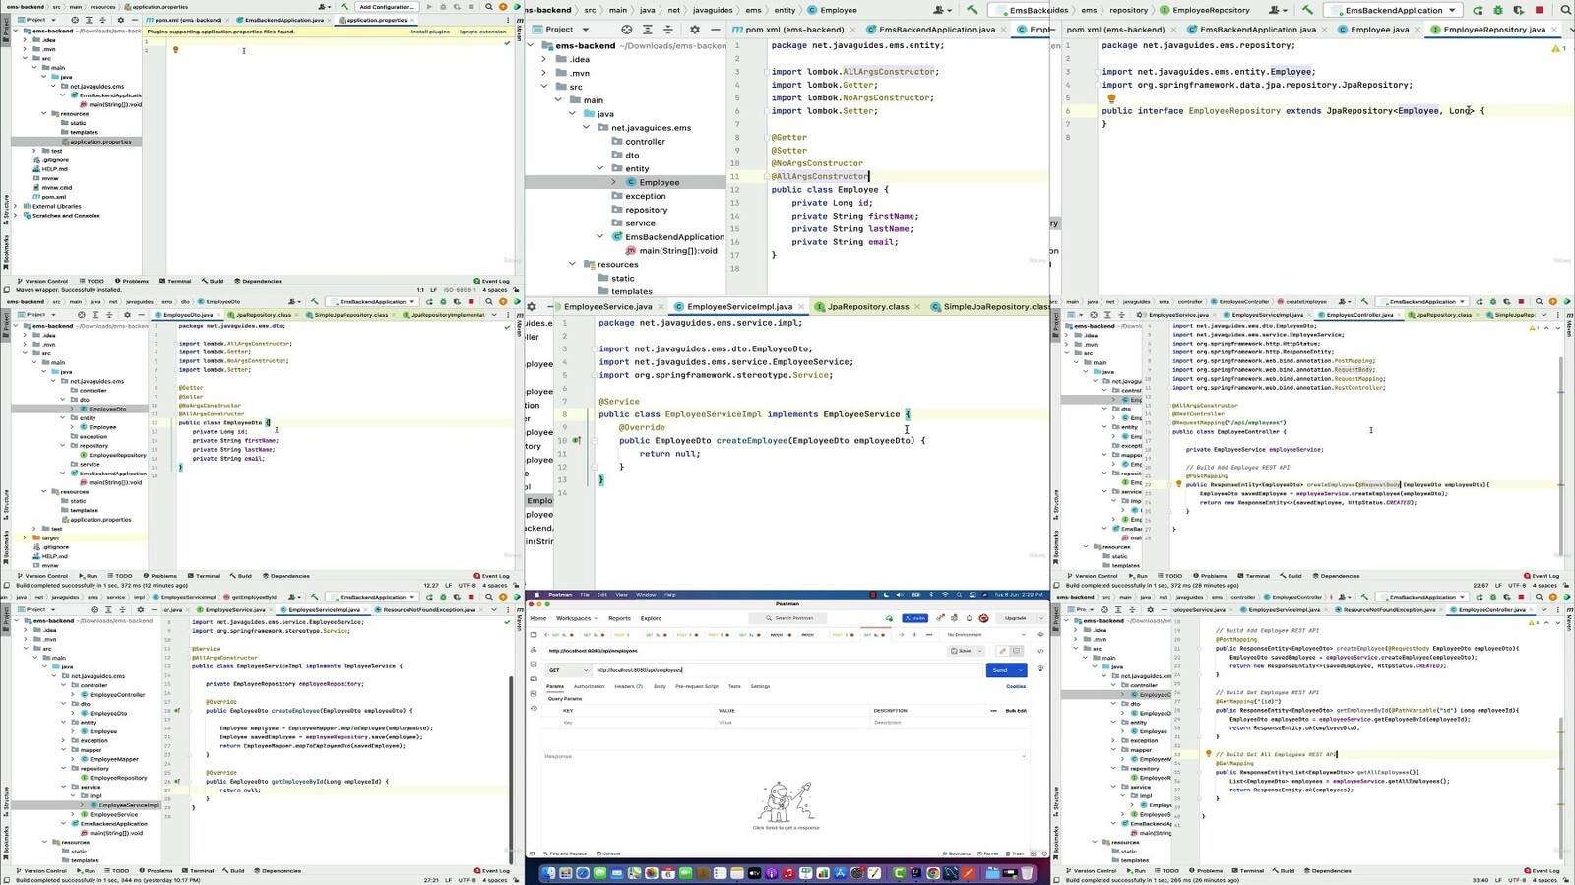
Task: Switch to the Authorization tab in Postman
Action: 589,686
